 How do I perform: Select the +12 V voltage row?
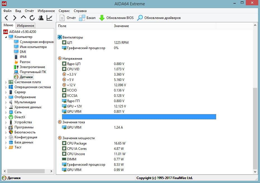139,85
